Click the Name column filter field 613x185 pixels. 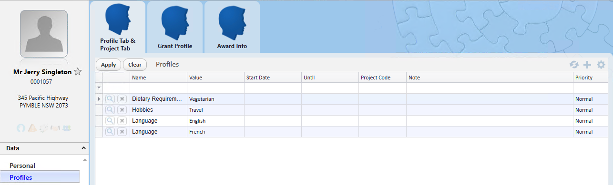(158, 88)
